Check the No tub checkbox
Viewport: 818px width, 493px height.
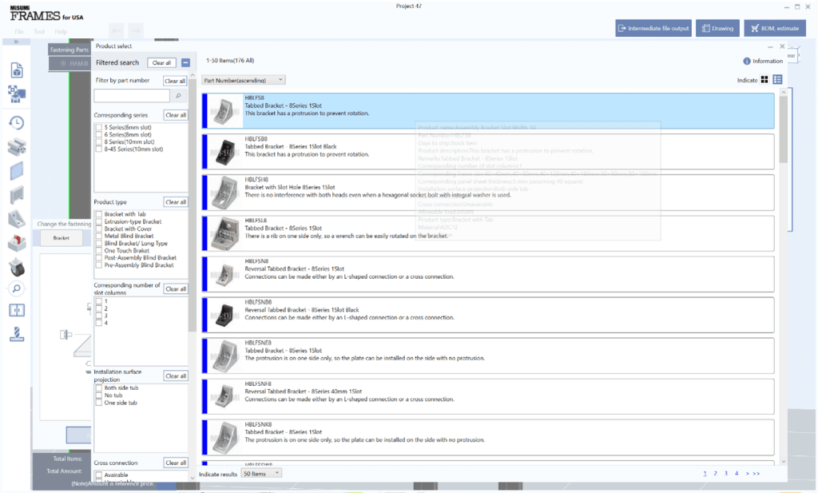(98, 396)
